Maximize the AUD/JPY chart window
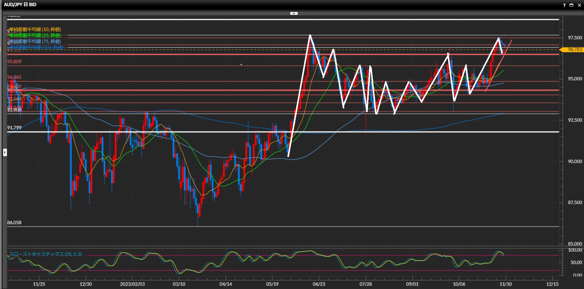The image size is (584, 289). click(x=571, y=5)
